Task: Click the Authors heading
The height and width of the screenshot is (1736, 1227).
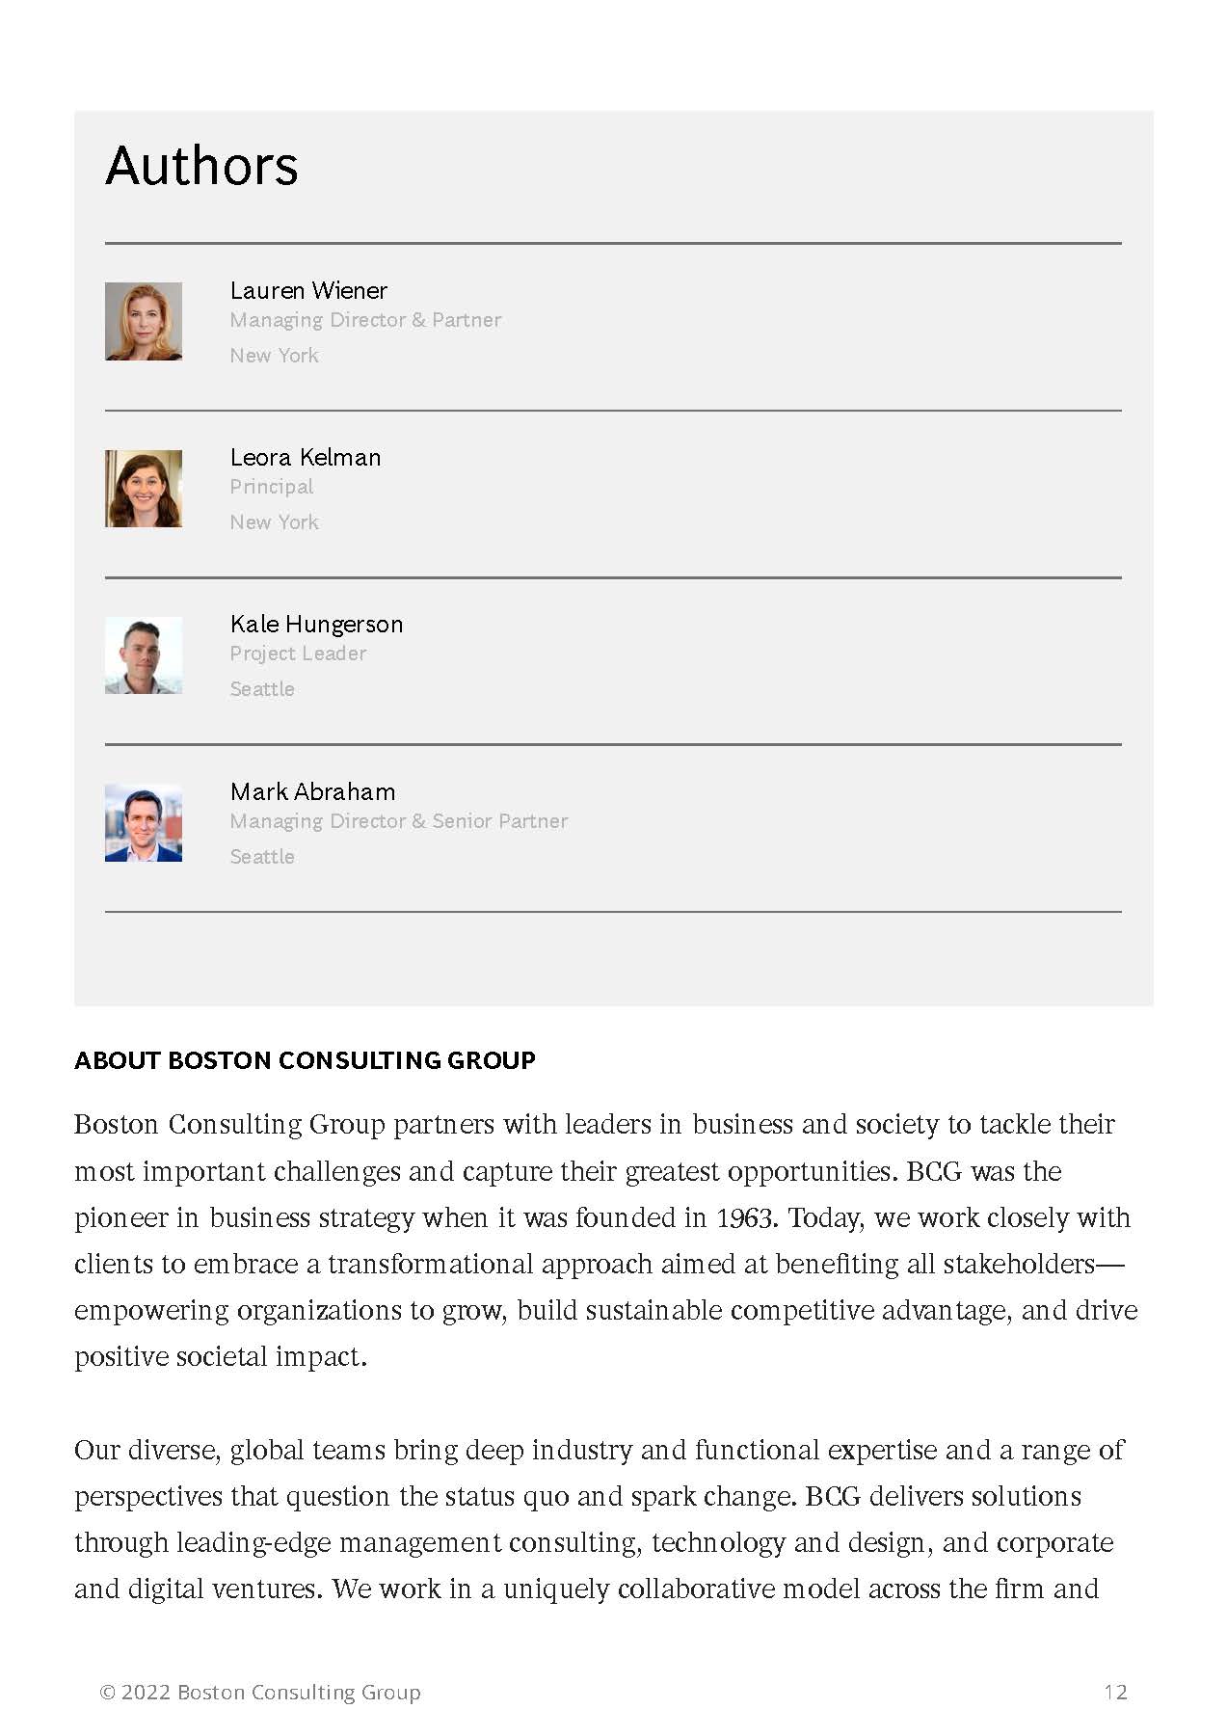Action: 201,165
